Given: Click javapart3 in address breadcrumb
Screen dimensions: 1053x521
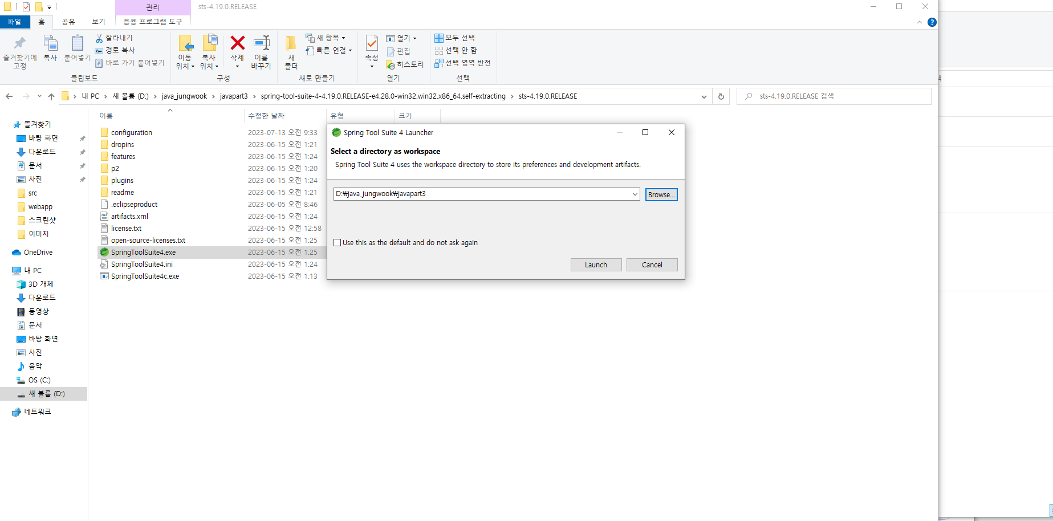Looking at the screenshot, I should pos(234,96).
